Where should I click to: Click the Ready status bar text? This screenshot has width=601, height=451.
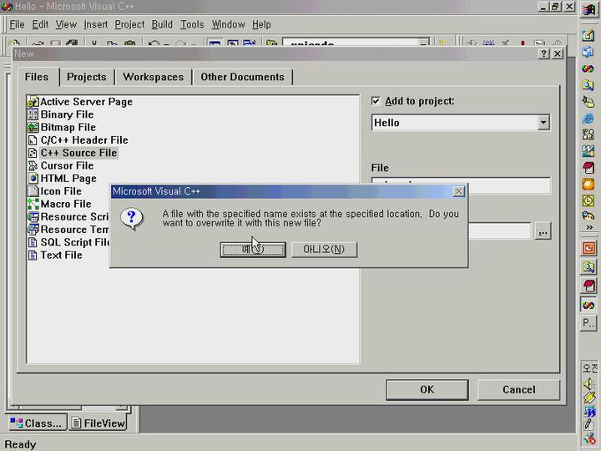click(x=20, y=444)
